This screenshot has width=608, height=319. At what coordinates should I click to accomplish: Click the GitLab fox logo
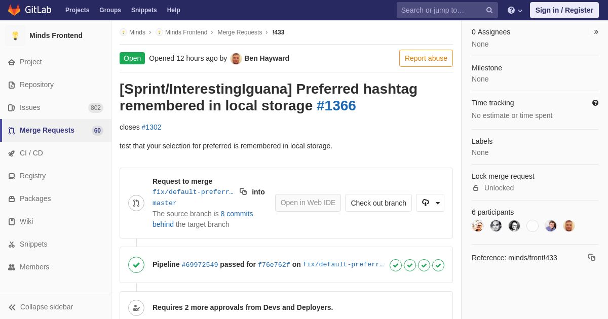(x=14, y=10)
